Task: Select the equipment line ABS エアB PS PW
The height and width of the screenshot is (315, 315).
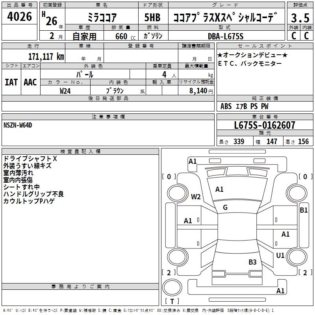Action: point(244,106)
